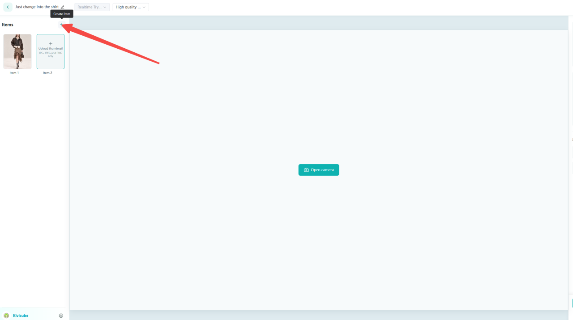The width and height of the screenshot is (573, 320).
Task: Upload thumbnail for Item 2
Action: 51,51
